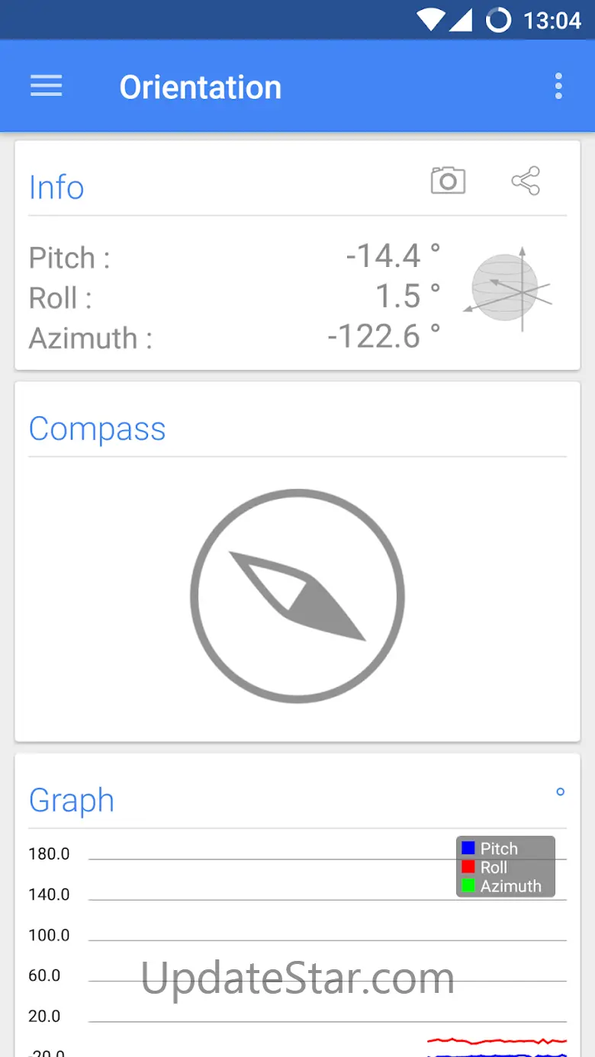Tap the Azimuth value -122.6°
This screenshot has width=595, height=1057.
point(384,336)
